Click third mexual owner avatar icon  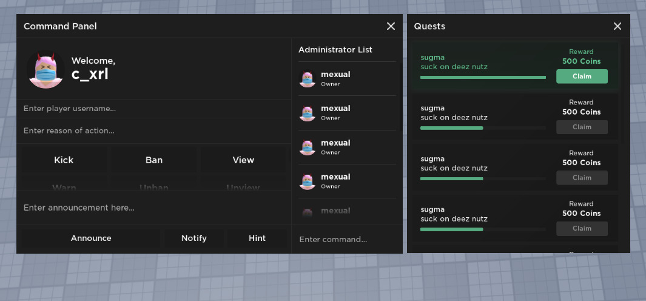click(308, 147)
